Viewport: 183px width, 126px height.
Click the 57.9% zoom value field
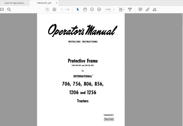coord(108,10)
